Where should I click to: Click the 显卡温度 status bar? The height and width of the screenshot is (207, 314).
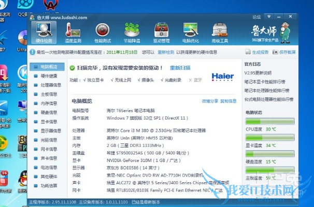point(270,138)
